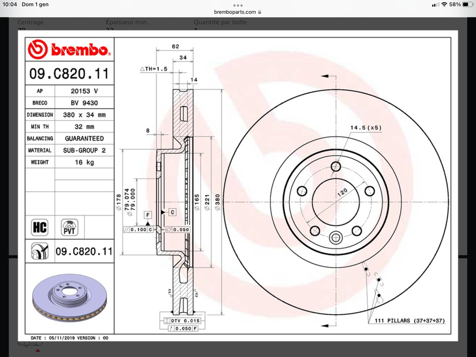Click the 62 overall height dimension
The width and height of the screenshot is (476, 357).
tap(175, 46)
